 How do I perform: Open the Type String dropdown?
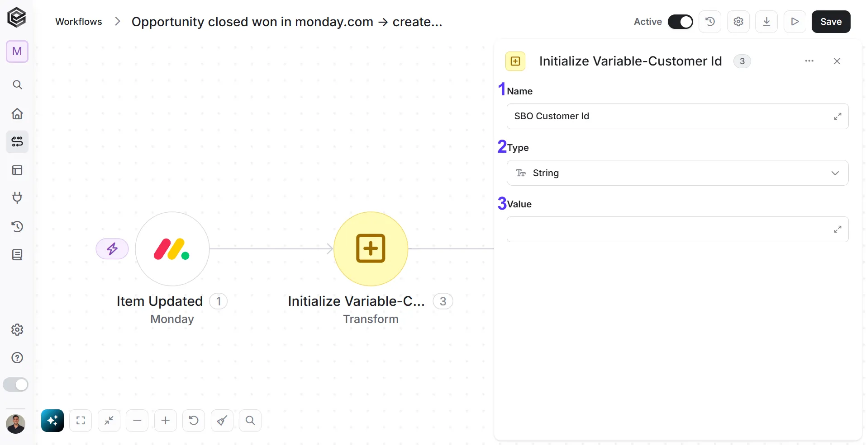tap(677, 173)
